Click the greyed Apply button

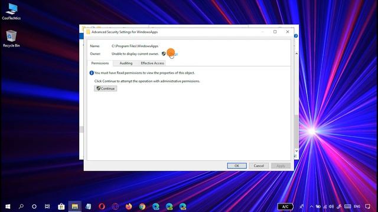coord(281,166)
